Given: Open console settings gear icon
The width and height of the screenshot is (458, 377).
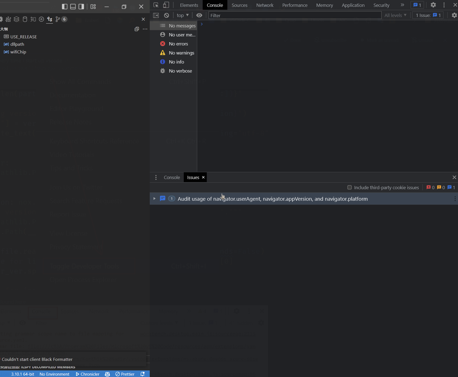Looking at the screenshot, I should coord(454,15).
